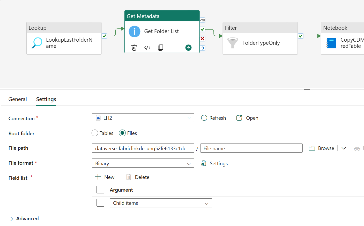
Task: Switch to the General tab
Action: (18, 99)
